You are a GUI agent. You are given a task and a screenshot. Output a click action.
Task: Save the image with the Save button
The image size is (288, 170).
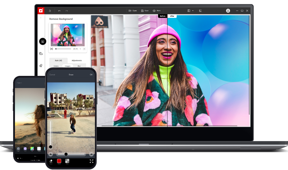pos(145,11)
